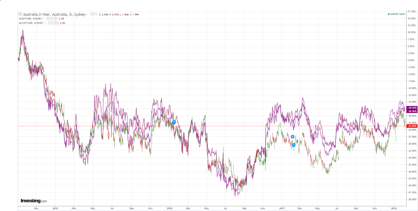Image resolution: width=418 pixels, height=211 pixels.
Task: Collapse the legend with the minus box
Action: [x=20, y=14]
